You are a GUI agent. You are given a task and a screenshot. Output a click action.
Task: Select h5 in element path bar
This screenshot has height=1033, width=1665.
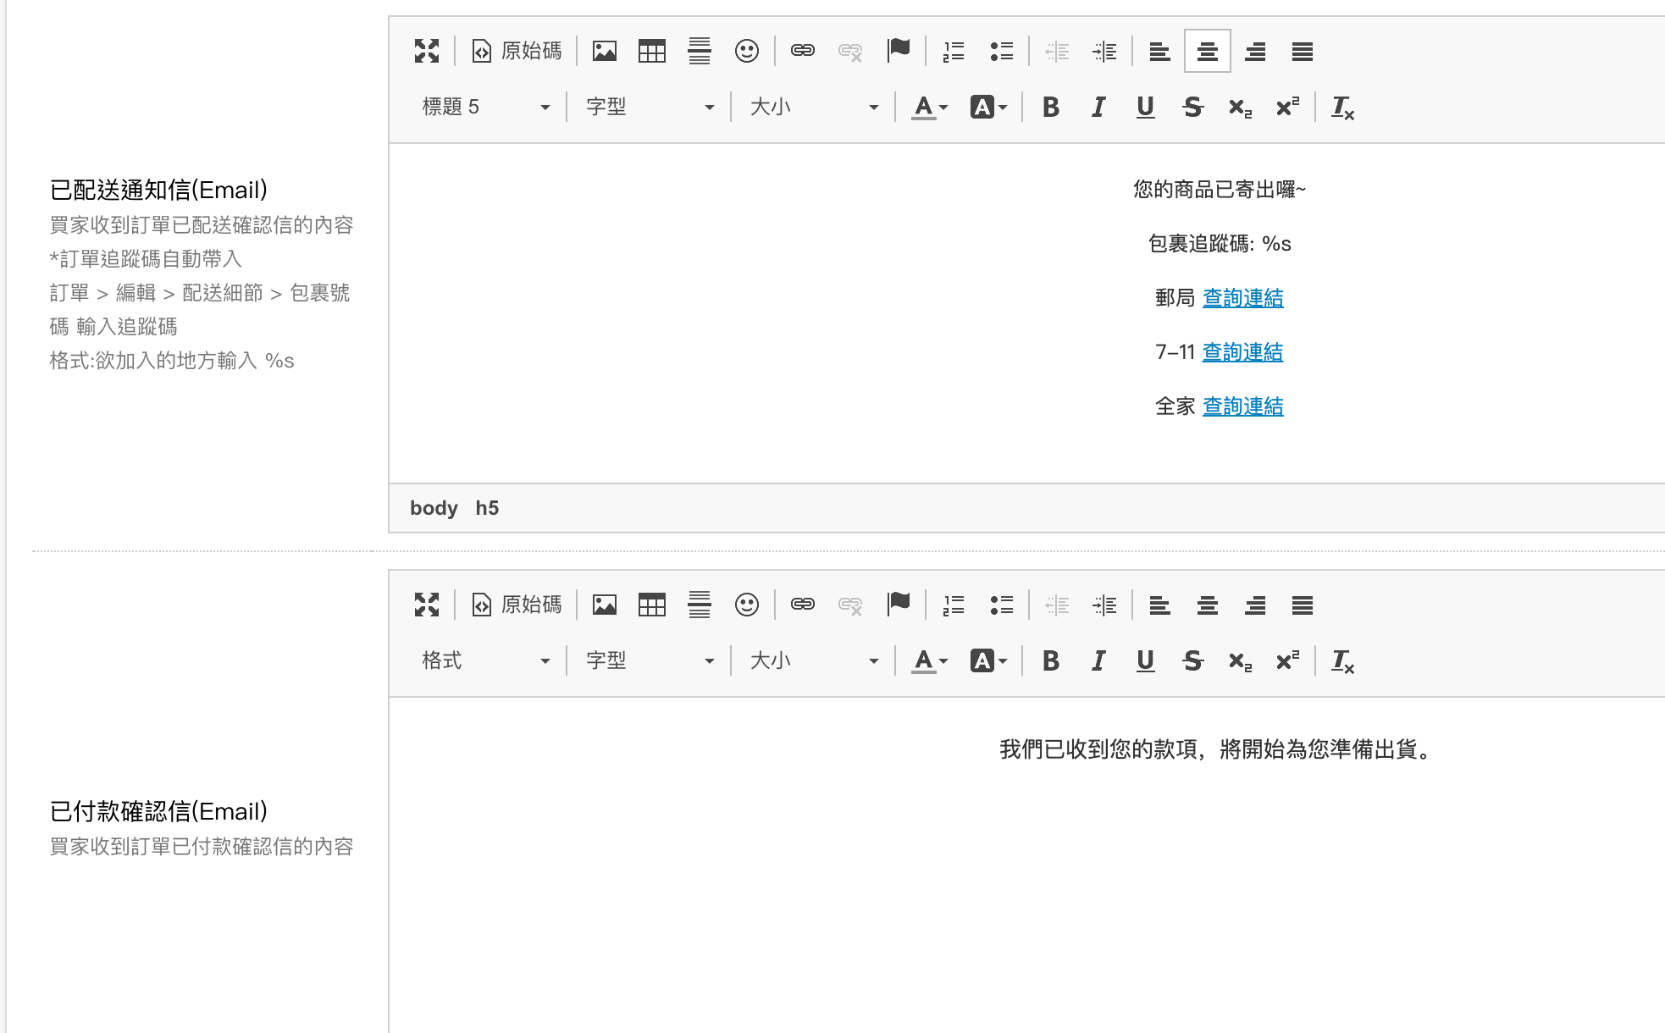tap(487, 508)
